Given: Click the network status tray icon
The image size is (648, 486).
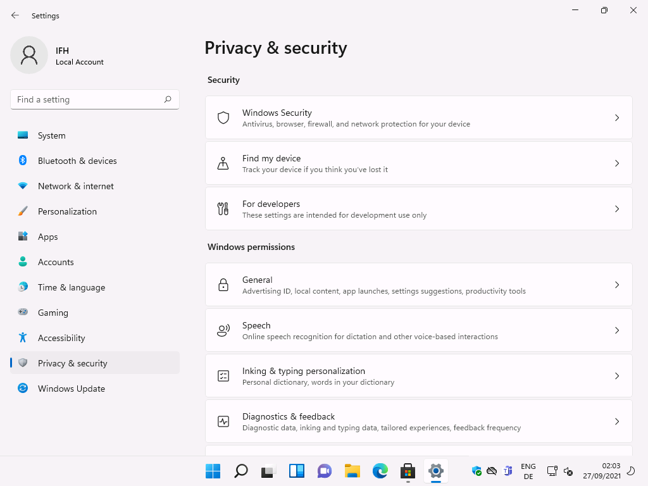Looking at the screenshot, I should [552, 471].
